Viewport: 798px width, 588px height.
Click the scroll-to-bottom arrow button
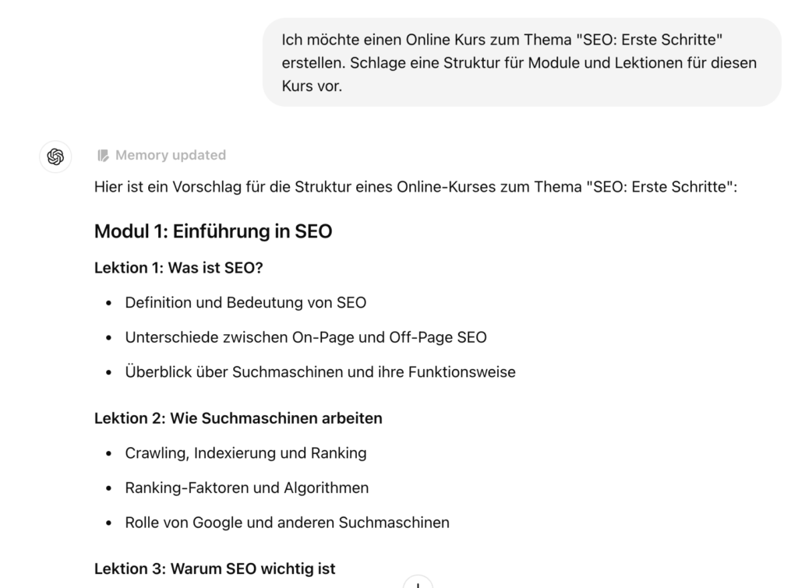tap(418, 583)
